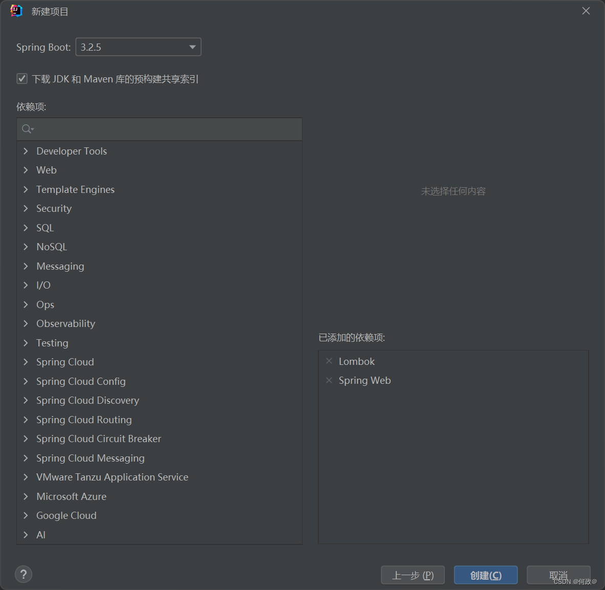Screen dimensions: 605x590
Task: Expand the Web category
Action: pyautogui.click(x=26, y=170)
